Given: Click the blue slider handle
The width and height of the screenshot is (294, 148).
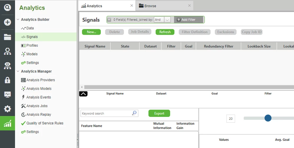Looking at the screenshot, I should tap(268, 118).
